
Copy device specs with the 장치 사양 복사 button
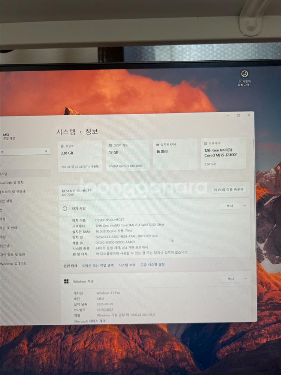(230, 206)
